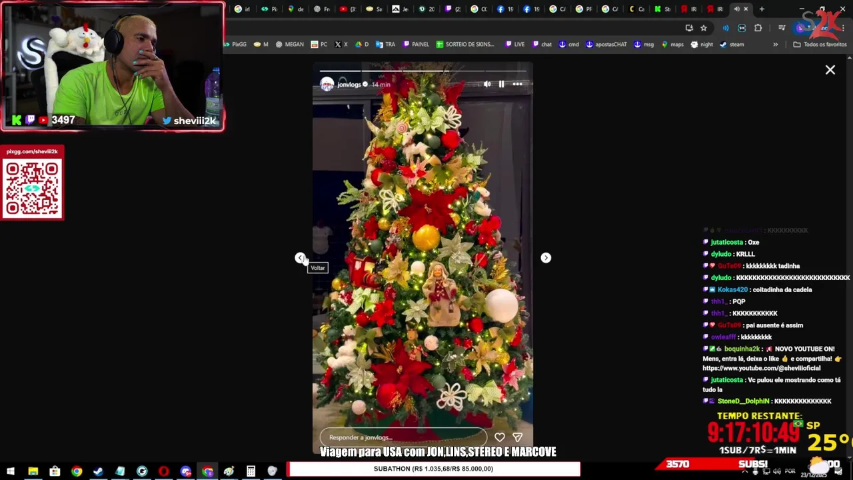This screenshot has height=480, width=853.
Task: Open the X bookmark with X logo
Action: coord(341,45)
